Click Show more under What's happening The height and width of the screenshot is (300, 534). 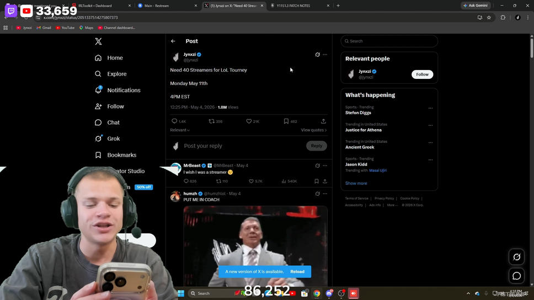(356, 183)
